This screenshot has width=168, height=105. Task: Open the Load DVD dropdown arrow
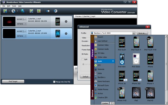17,11
